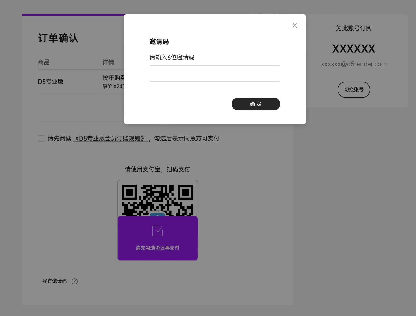Click the 6-digit invitation code input field
416x316 pixels.
(215, 73)
